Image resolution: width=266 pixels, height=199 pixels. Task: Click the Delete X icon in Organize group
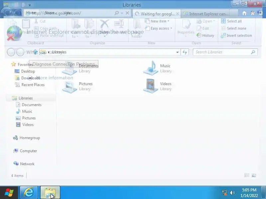[x=104, y=24]
